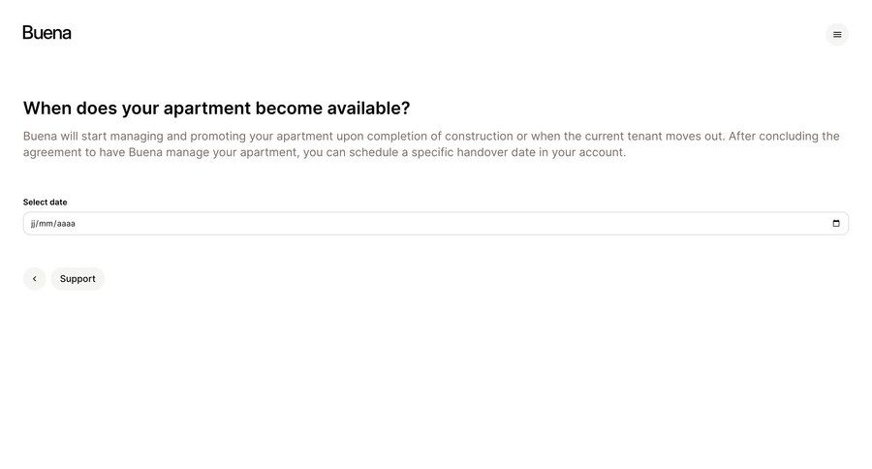Select the year 'aaaa' segment of the date
The width and height of the screenshot is (872, 469).
66,224
